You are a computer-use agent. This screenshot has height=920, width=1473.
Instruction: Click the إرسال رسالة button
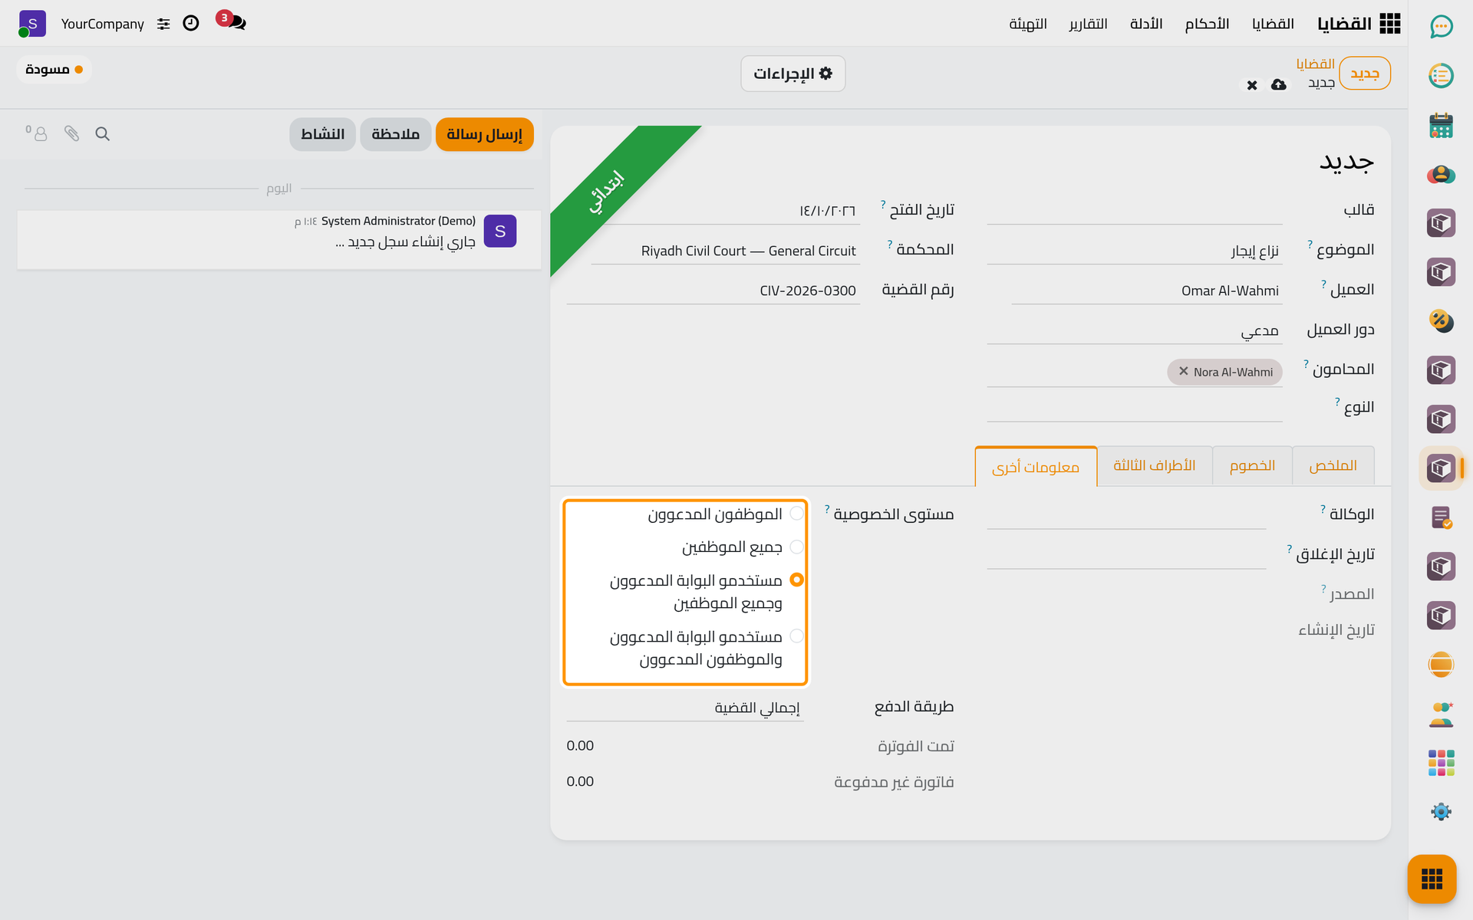click(484, 134)
